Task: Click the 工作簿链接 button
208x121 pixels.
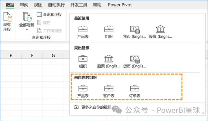Action: (x=49, y=31)
